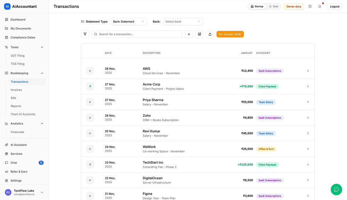Select Transactions in sidebar
347x200 pixels.
point(27,82)
